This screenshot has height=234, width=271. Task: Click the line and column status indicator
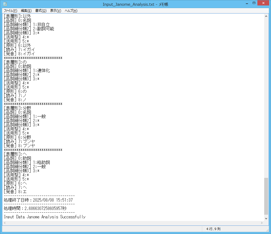click(213, 229)
